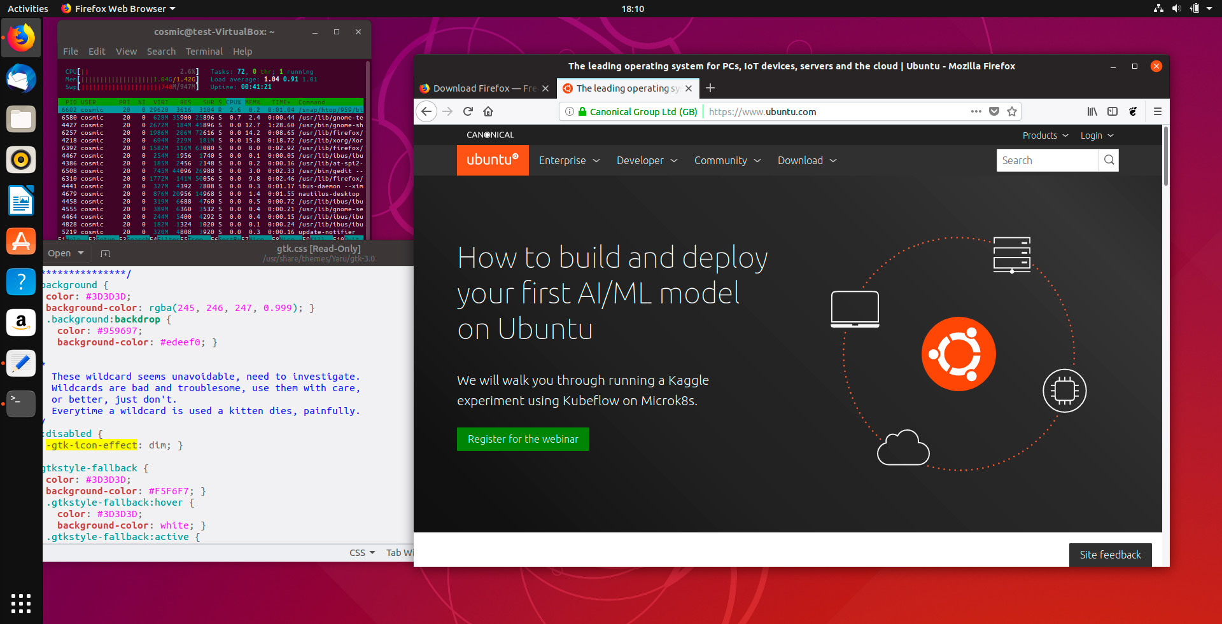Bookmark the page with the star icon

[x=1012, y=111]
